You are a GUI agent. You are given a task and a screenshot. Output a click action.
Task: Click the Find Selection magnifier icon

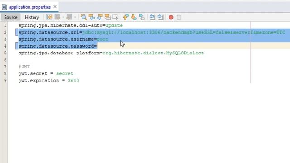(83, 17)
